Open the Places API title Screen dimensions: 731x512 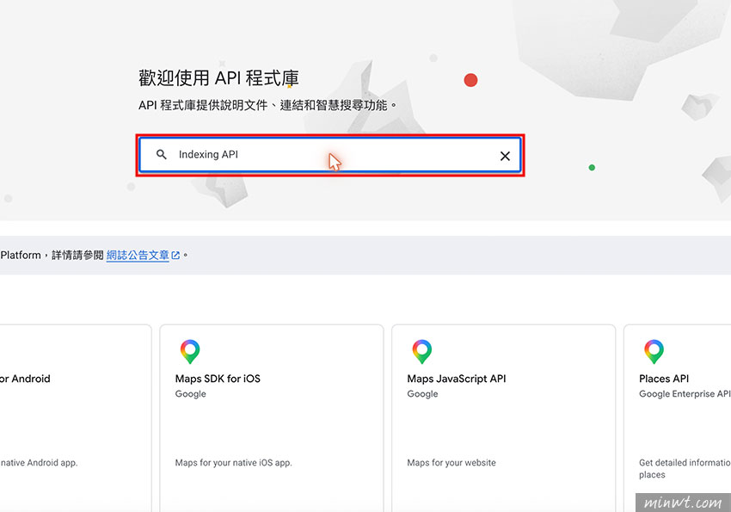(664, 379)
